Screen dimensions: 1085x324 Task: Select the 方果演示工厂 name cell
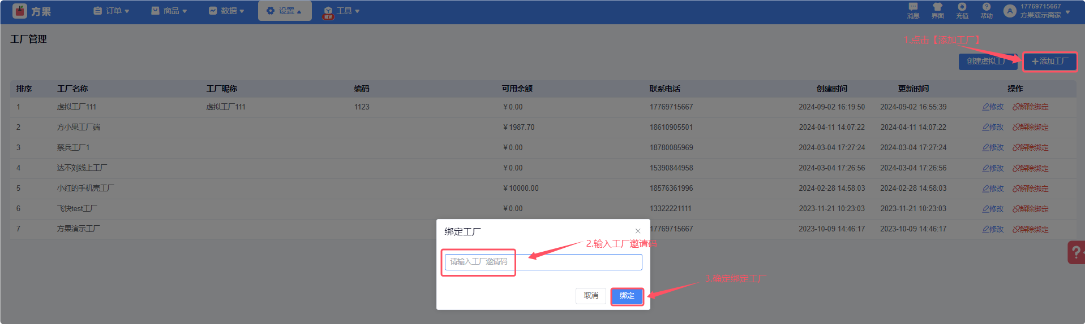pos(78,229)
